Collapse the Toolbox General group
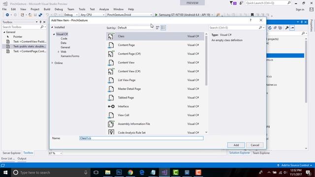 (x=4, y=32)
